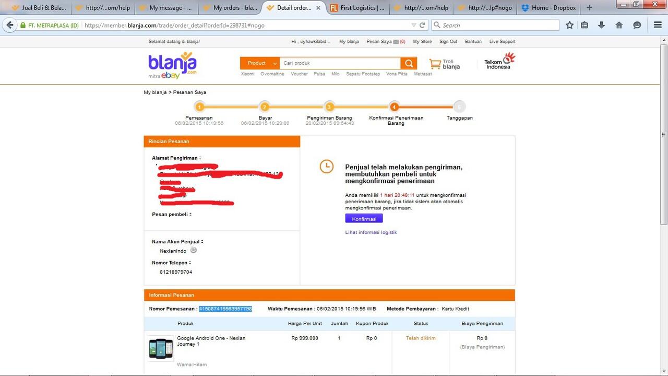Click the message envelope icon beside Pesan Saya
This screenshot has width=668, height=376.
pyautogui.click(x=396, y=42)
